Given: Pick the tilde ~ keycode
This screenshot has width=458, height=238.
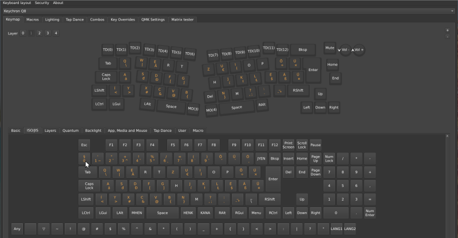Looking at the screenshot, I should [57, 229].
